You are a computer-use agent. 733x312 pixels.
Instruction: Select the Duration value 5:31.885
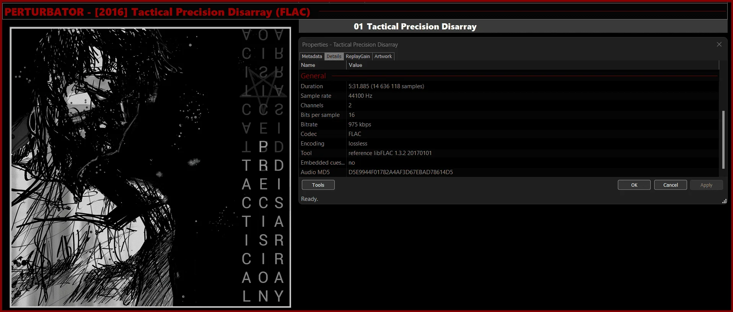[386, 86]
